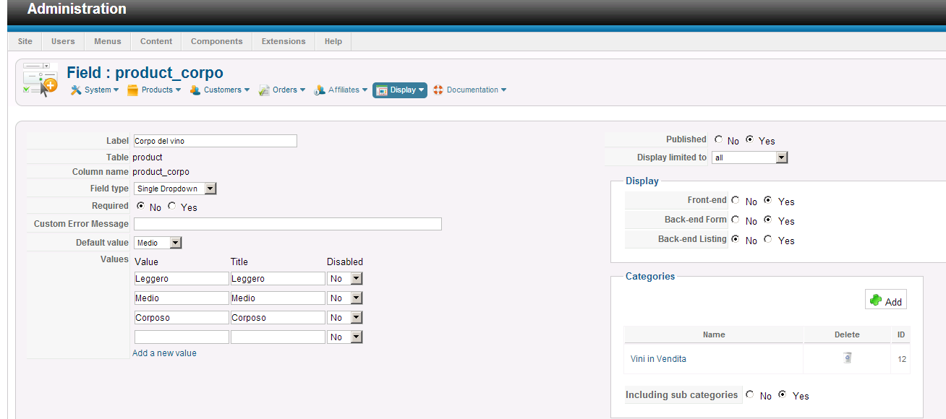The image size is (946, 419).
Task: Click the System wrench icon
Action: tap(76, 90)
